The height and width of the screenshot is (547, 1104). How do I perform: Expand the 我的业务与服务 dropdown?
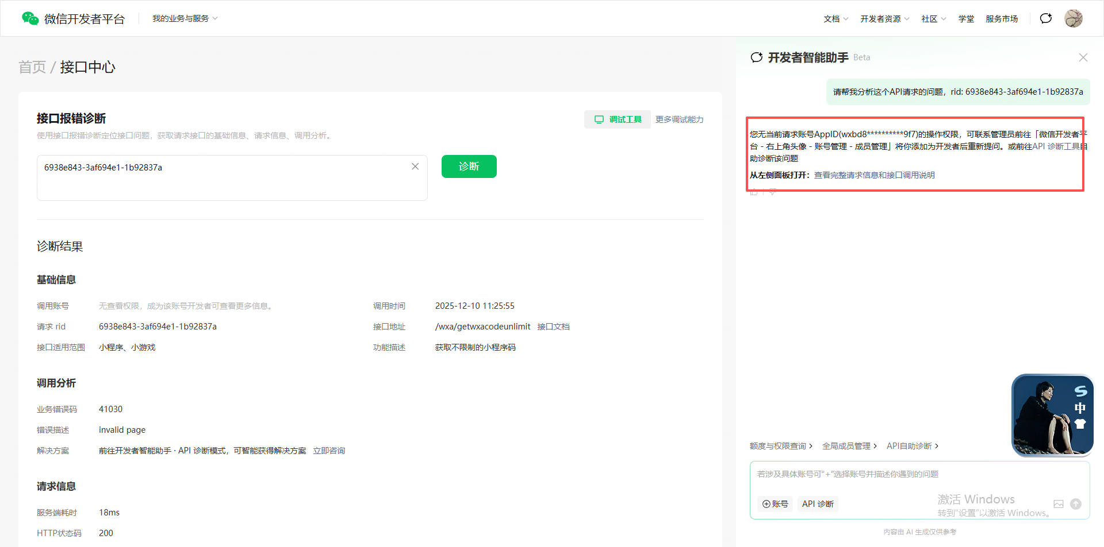[185, 18]
